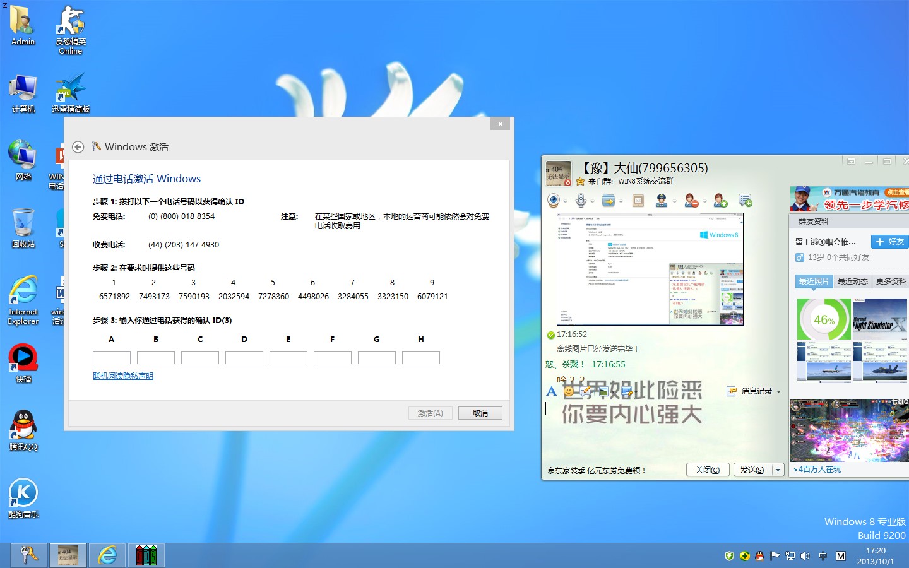The width and height of the screenshot is (909, 568).
Task: Open the read privacy statement online link
Action: tap(123, 376)
